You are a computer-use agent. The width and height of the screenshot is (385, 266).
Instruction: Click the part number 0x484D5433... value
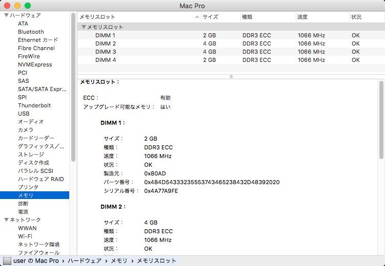coord(212,182)
